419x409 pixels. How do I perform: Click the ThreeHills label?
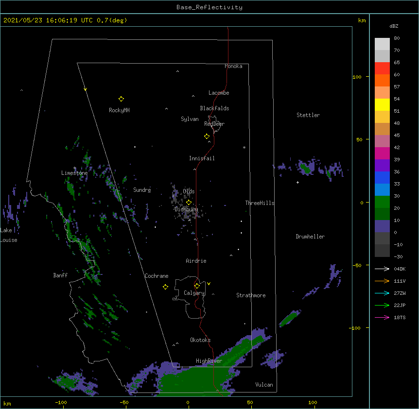tap(260, 203)
